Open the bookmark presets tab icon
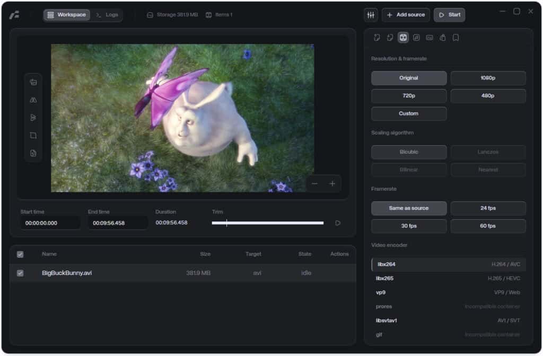 click(456, 38)
